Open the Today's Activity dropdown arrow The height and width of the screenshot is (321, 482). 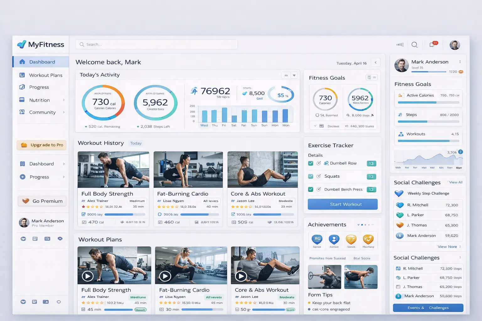point(294,75)
